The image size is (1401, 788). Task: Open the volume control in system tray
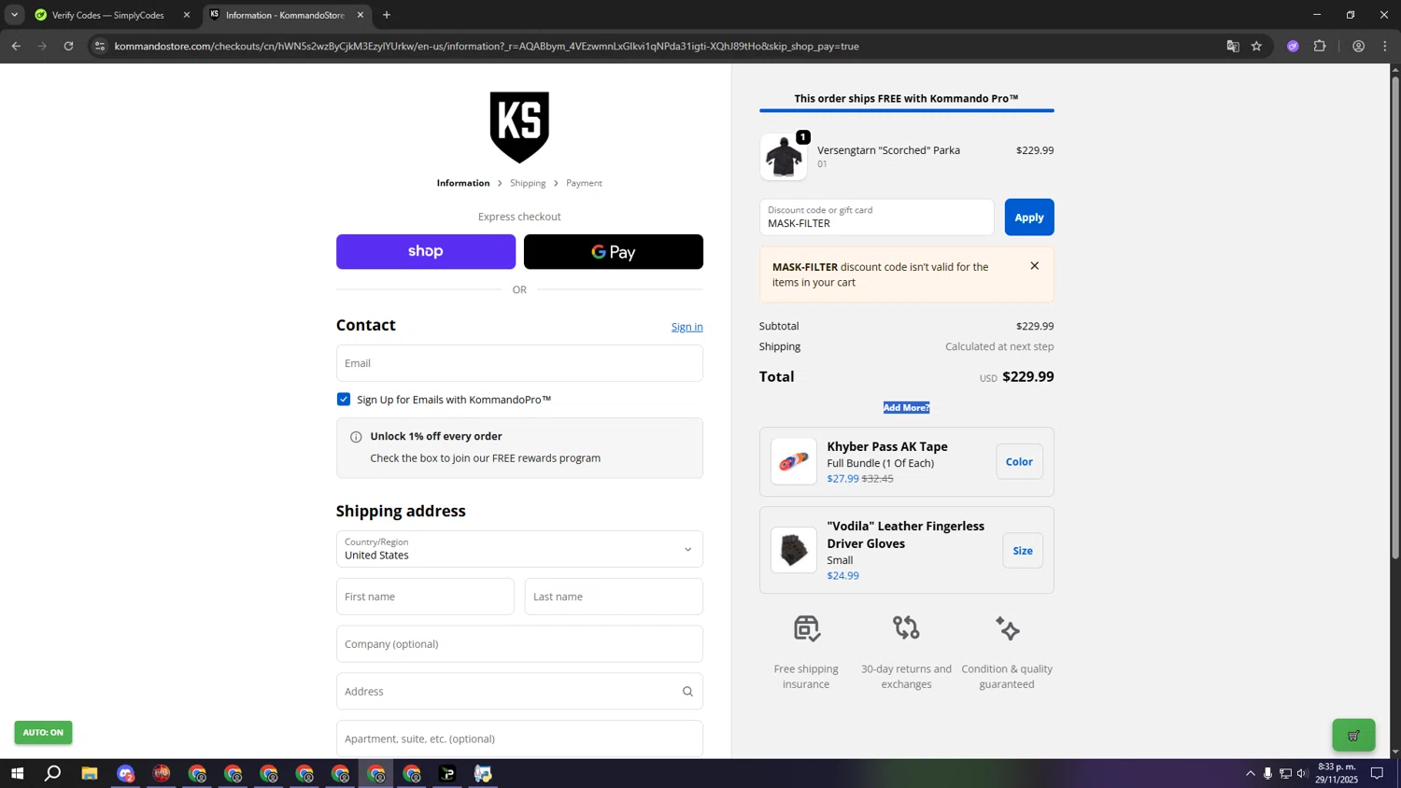pos(1302,773)
